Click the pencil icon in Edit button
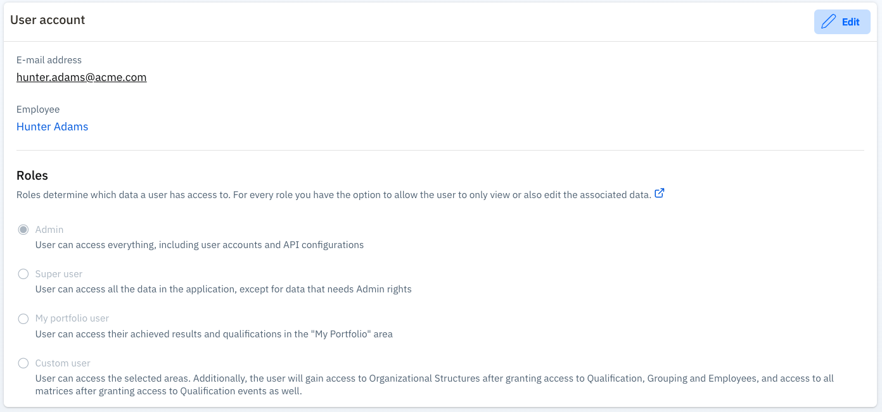 tap(828, 22)
